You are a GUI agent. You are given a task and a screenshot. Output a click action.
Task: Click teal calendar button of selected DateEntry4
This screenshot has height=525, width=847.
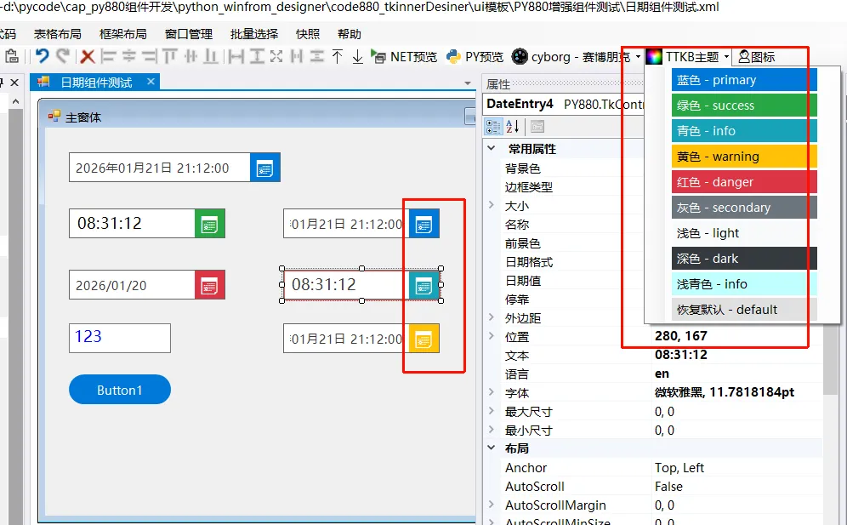(423, 285)
